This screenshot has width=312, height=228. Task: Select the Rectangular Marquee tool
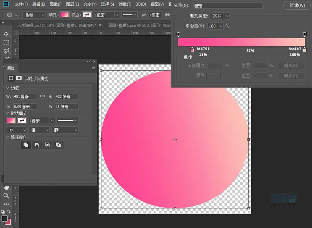click(6, 42)
